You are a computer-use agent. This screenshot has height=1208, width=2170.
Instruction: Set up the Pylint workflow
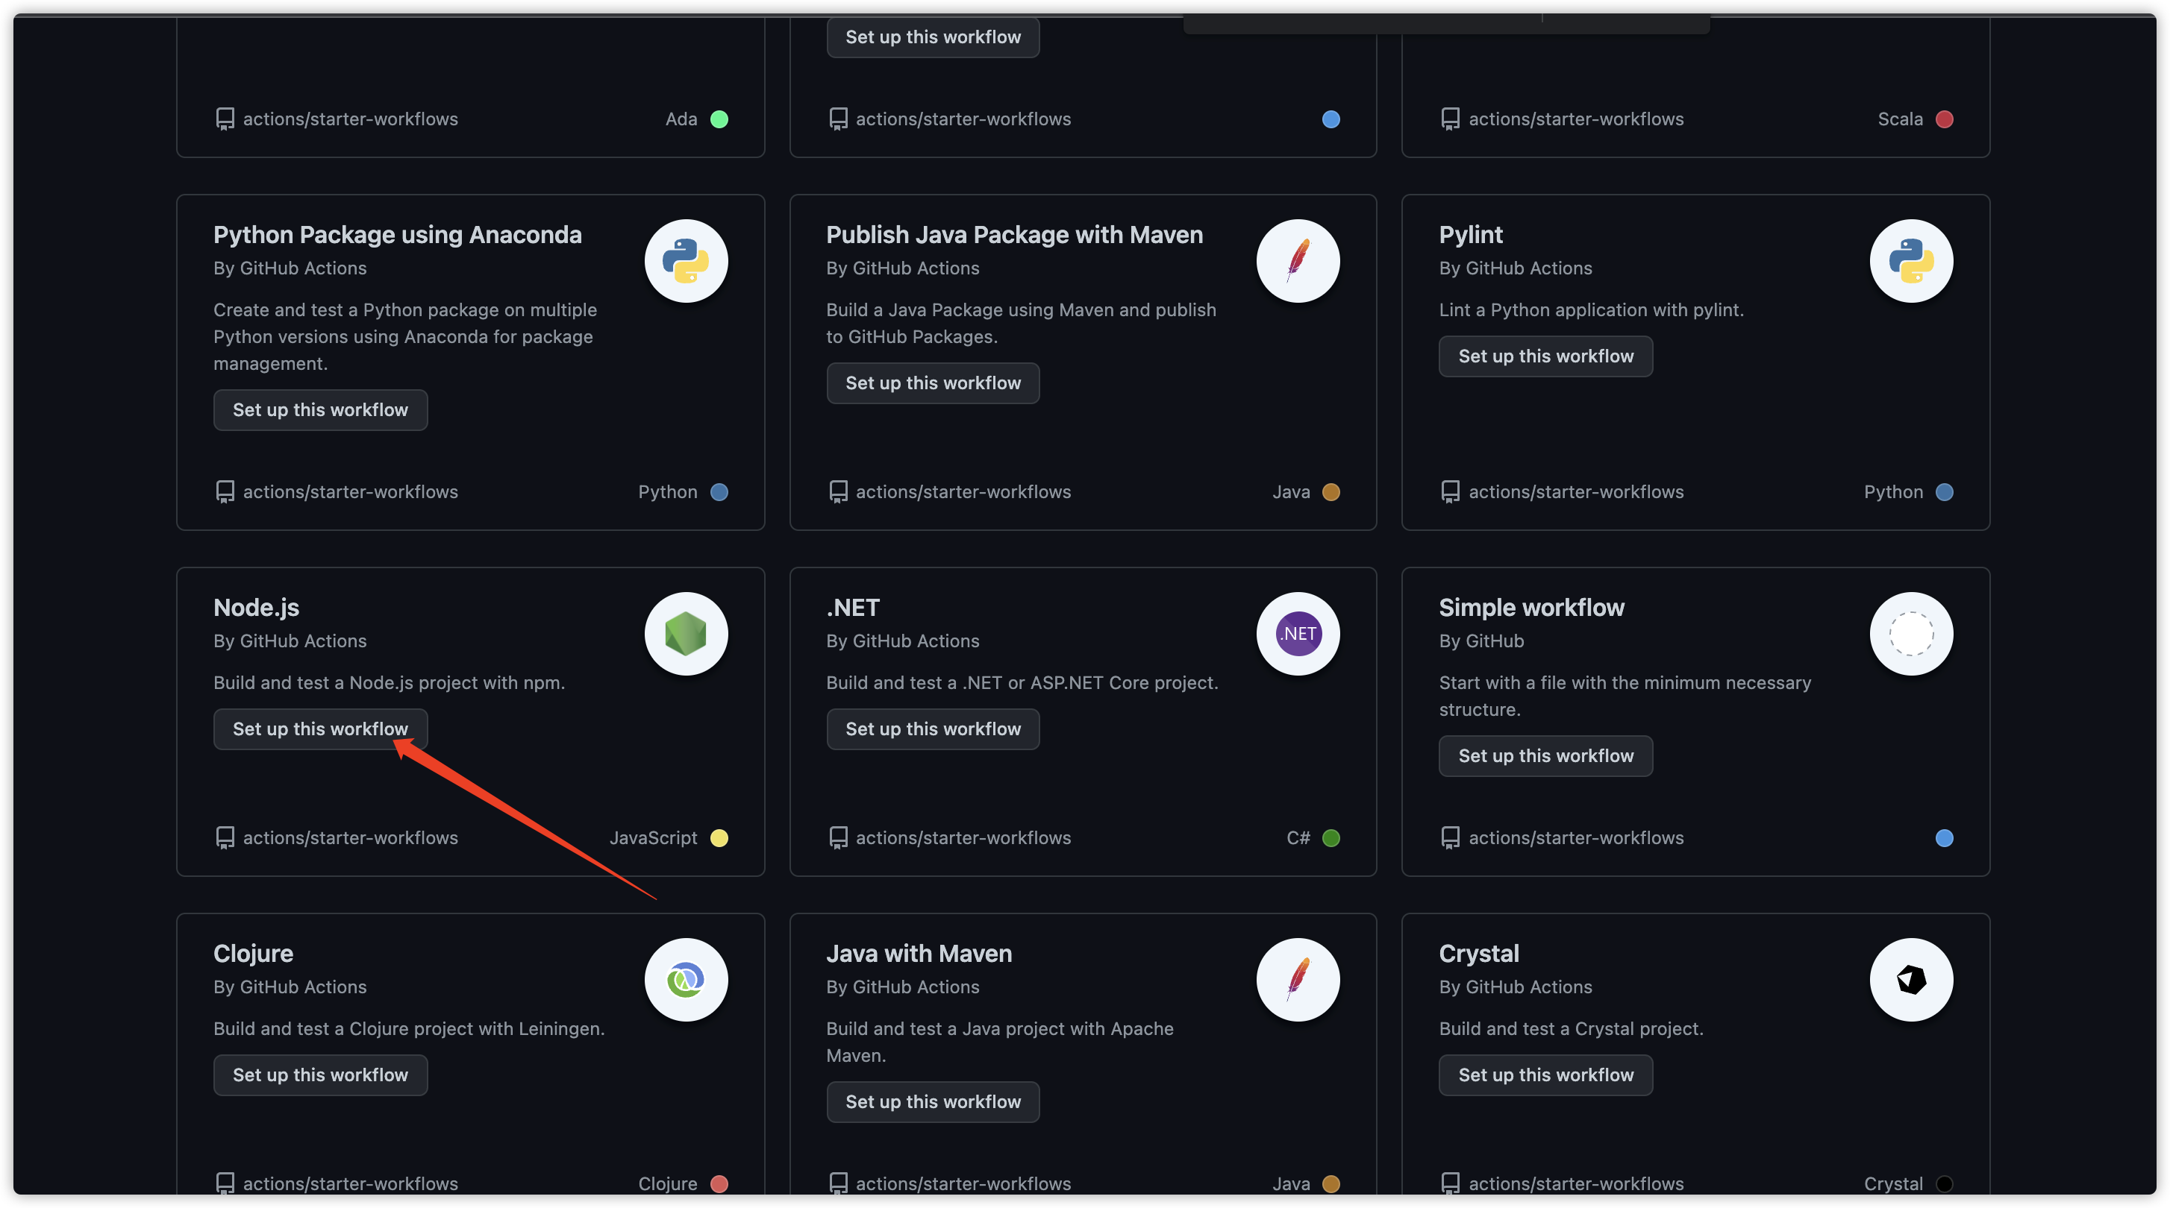(1545, 356)
